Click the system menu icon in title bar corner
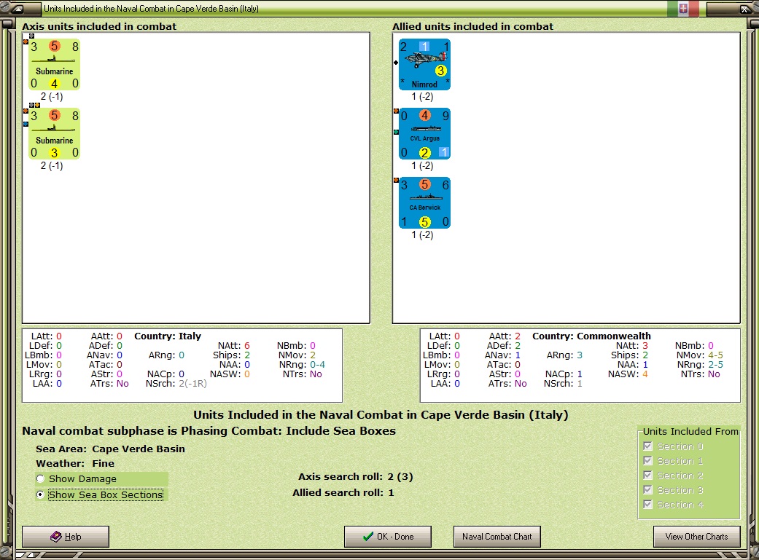The width and height of the screenshot is (759, 560). [x=17, y=9]
